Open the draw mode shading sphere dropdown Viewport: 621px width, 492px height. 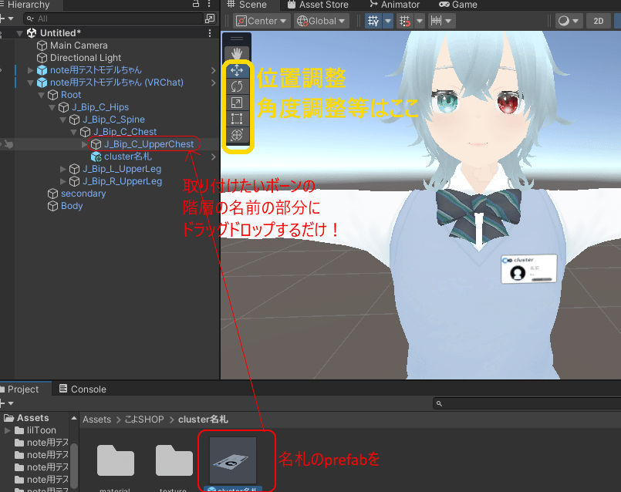[569, 21]
